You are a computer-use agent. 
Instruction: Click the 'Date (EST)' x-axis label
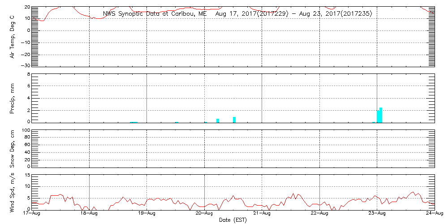(233, 220)
